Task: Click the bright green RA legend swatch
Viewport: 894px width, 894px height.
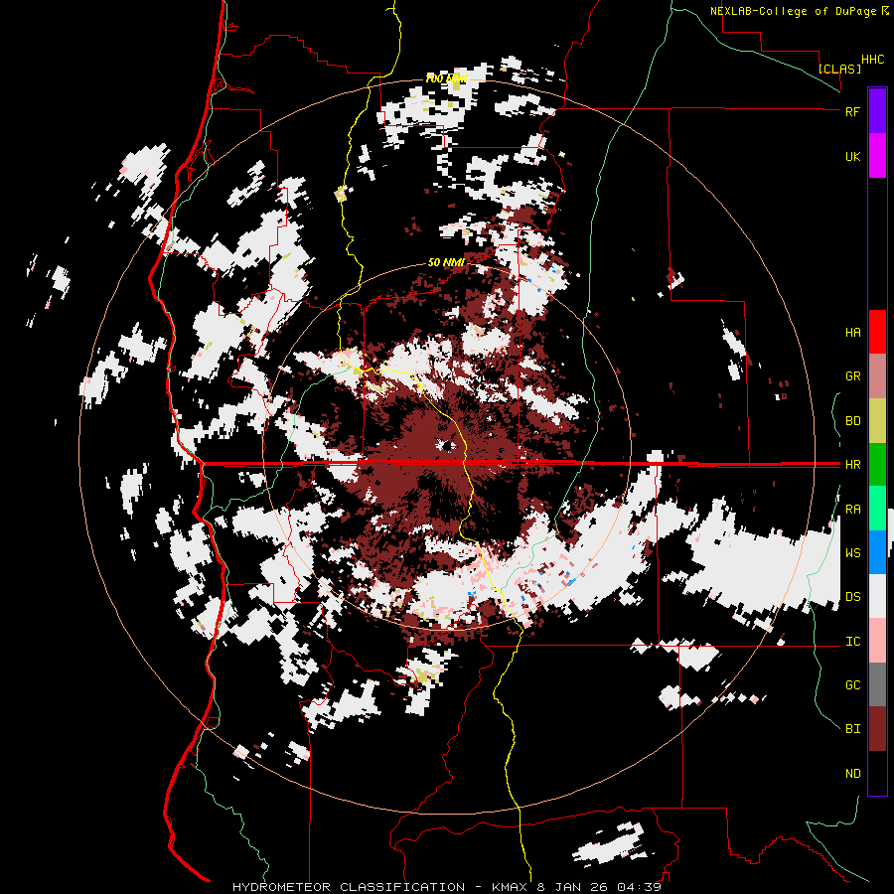Action: [x=877, y=509]
